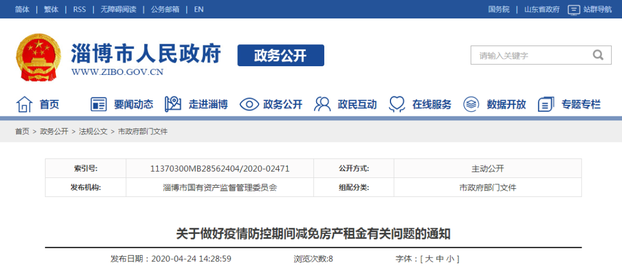622x273 pixels.
Task: Go to 政务公开 in the breadcrumb
Action: point(54,132)
